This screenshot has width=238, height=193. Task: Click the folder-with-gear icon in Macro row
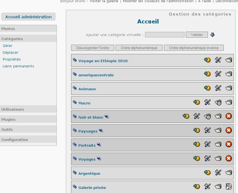(218, 102)
